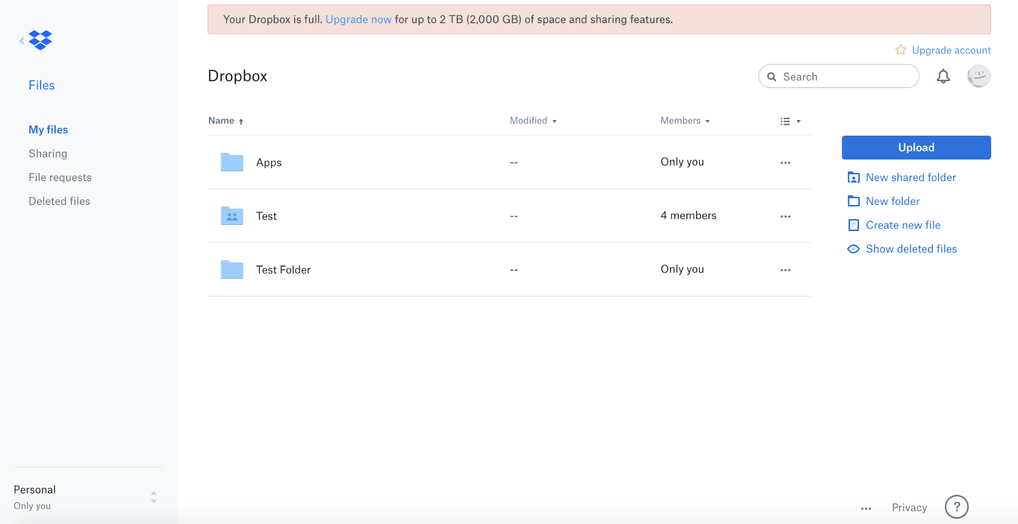Open File requests in sidebar
Image resolution: width=1018 pixels, height=524 pixels.
[x=60, y=178]
